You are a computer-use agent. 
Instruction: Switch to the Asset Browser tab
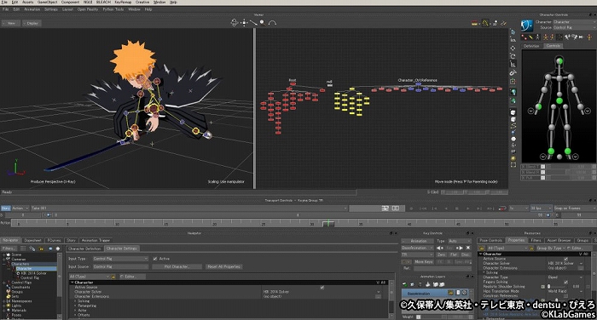559,240
